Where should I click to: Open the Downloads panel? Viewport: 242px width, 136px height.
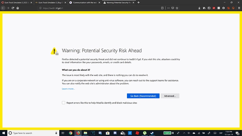tap(199, 8)
